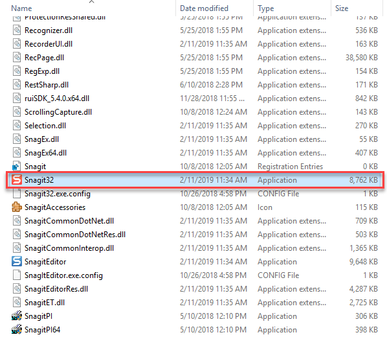Select the Snagit32 file name
387x337 pixels.
(39, 180)
